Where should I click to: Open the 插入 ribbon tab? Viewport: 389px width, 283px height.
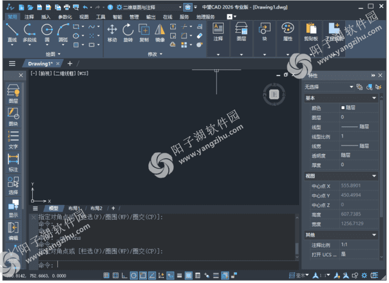click(x=46, y=17)
